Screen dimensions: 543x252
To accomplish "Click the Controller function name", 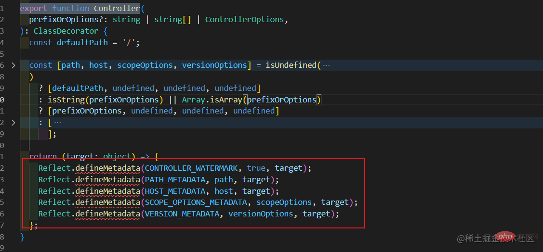I will 117,8.
